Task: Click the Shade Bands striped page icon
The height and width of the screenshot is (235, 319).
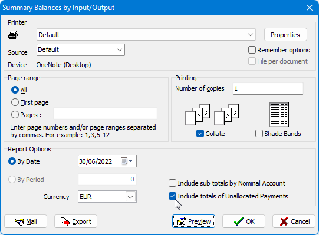Action: [x=279, y=115]
